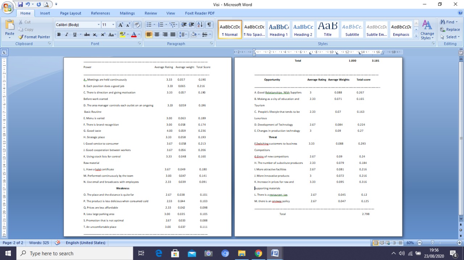Screen dimensions: 464x260
Task: Select the strikethrough icon
Action: point(87,34)
